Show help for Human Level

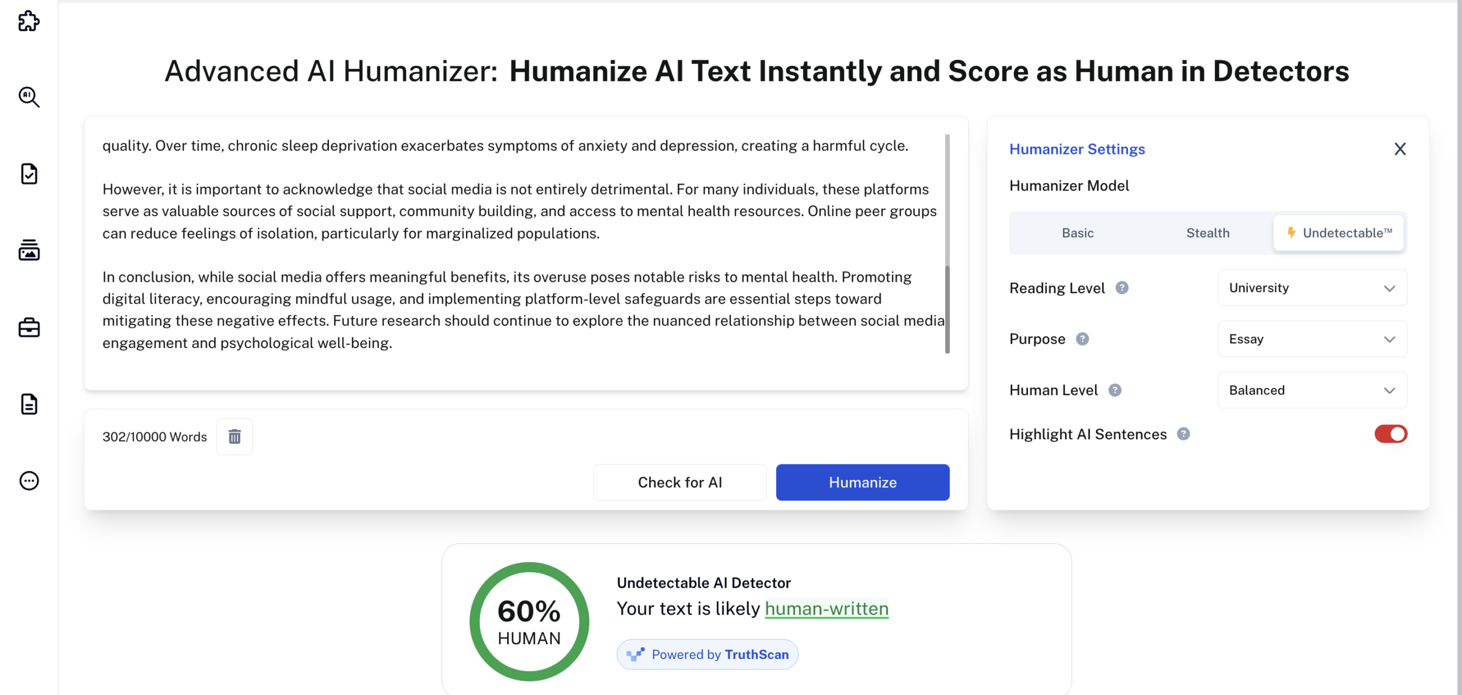(1115, 390)
